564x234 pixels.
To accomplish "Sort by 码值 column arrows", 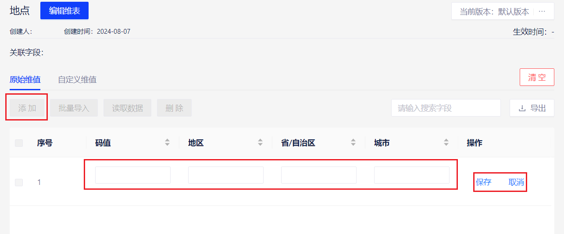I will click(167, 142).
